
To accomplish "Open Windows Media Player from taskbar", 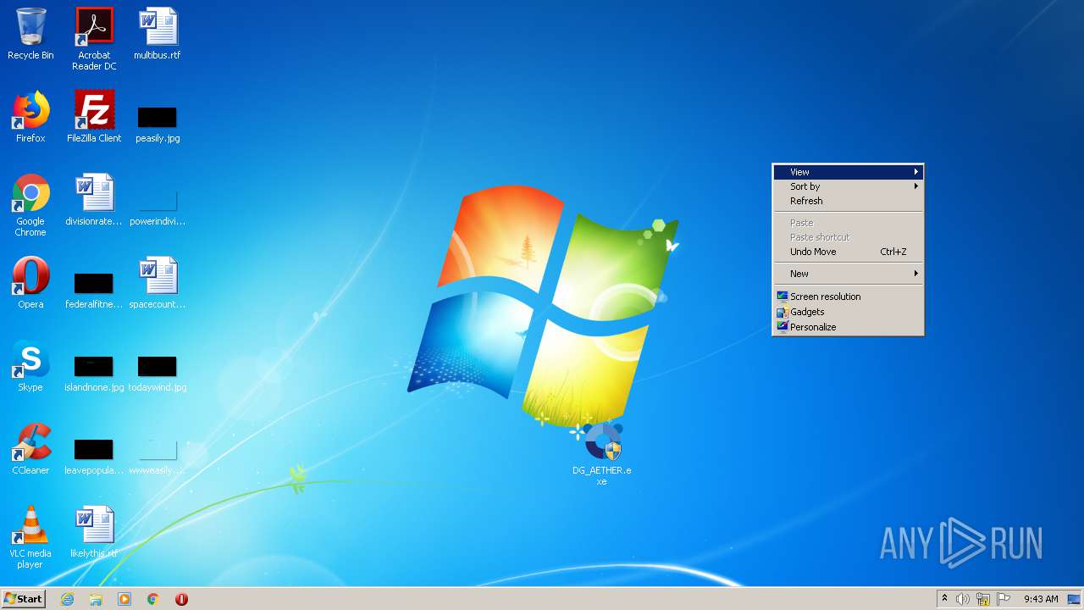I will (x=124, y=599).
